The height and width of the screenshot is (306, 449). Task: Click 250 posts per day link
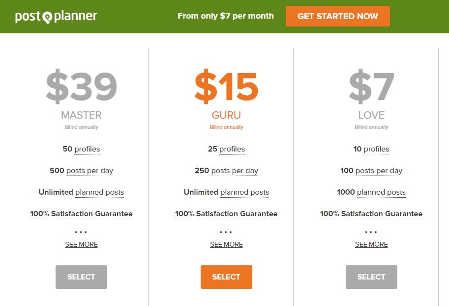[226, 171]
